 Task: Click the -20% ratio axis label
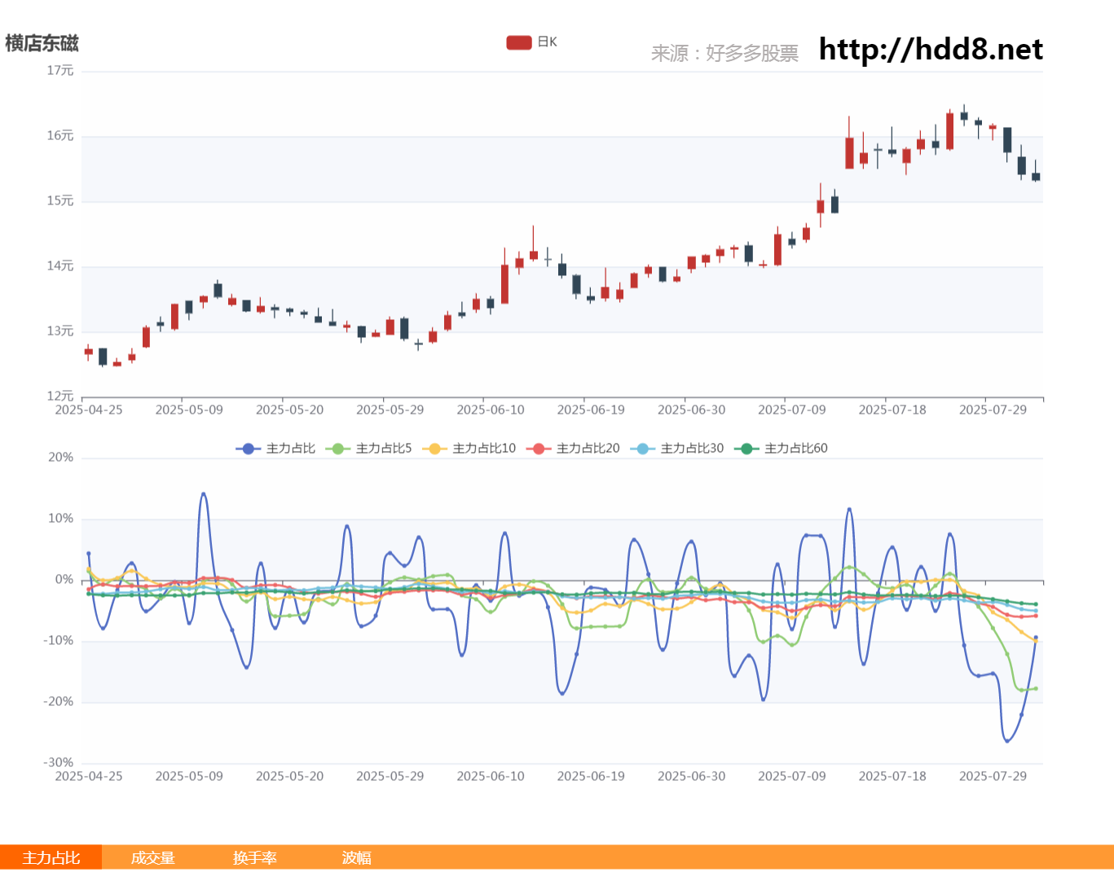(x=59, y=702)
